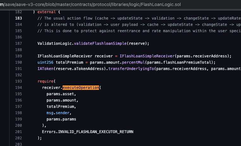Click the external keyword on line 182
241x146 pixels.
[46, 12]
